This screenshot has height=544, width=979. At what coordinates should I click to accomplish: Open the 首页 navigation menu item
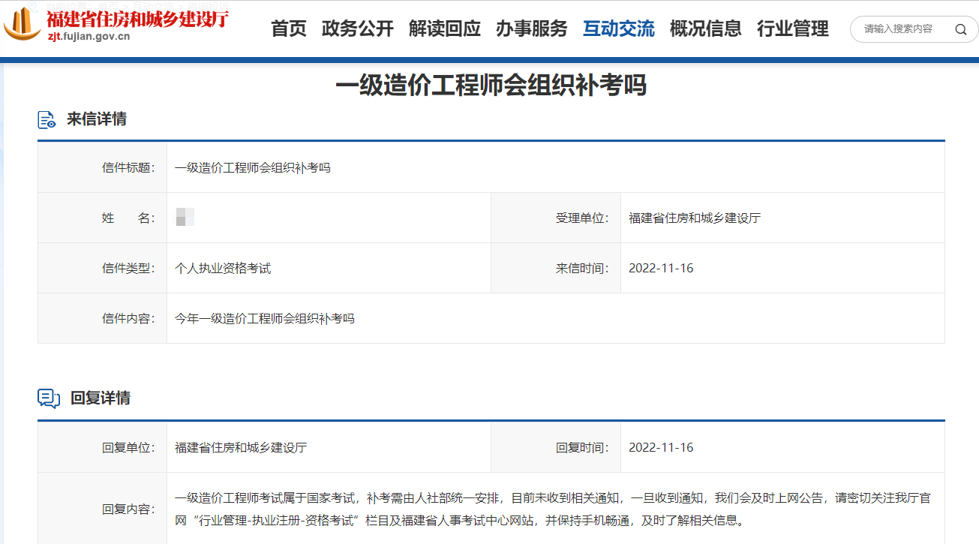tap(288, 29)
